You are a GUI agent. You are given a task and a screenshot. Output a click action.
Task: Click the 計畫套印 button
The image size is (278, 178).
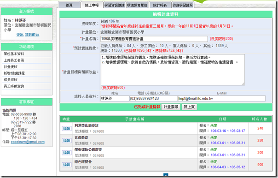pos(171,107)
